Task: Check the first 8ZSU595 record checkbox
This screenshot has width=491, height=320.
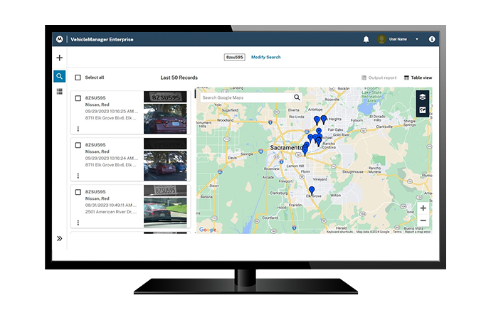Action: pyautogui.click(x=78, y=97)
